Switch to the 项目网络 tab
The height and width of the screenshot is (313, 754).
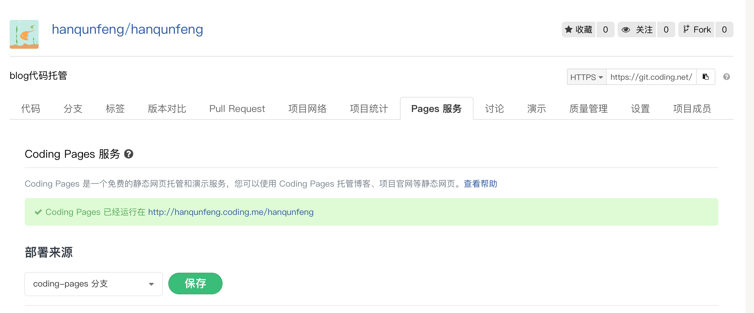tap(307, 109)
